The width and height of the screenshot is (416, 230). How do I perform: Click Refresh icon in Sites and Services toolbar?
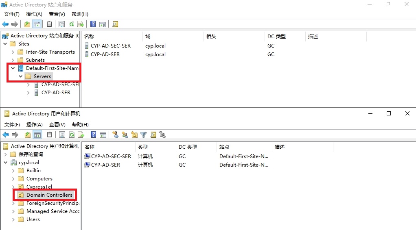click(71, 24)
